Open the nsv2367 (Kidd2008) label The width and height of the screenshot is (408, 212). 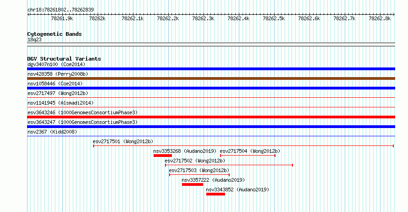point(52,132)
